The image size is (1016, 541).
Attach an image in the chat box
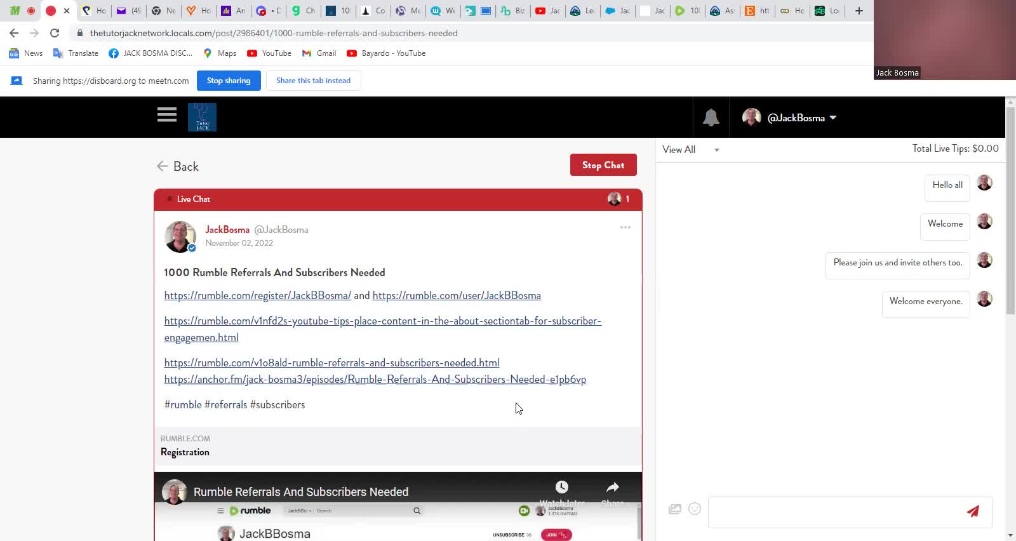(x=675, y=509)
